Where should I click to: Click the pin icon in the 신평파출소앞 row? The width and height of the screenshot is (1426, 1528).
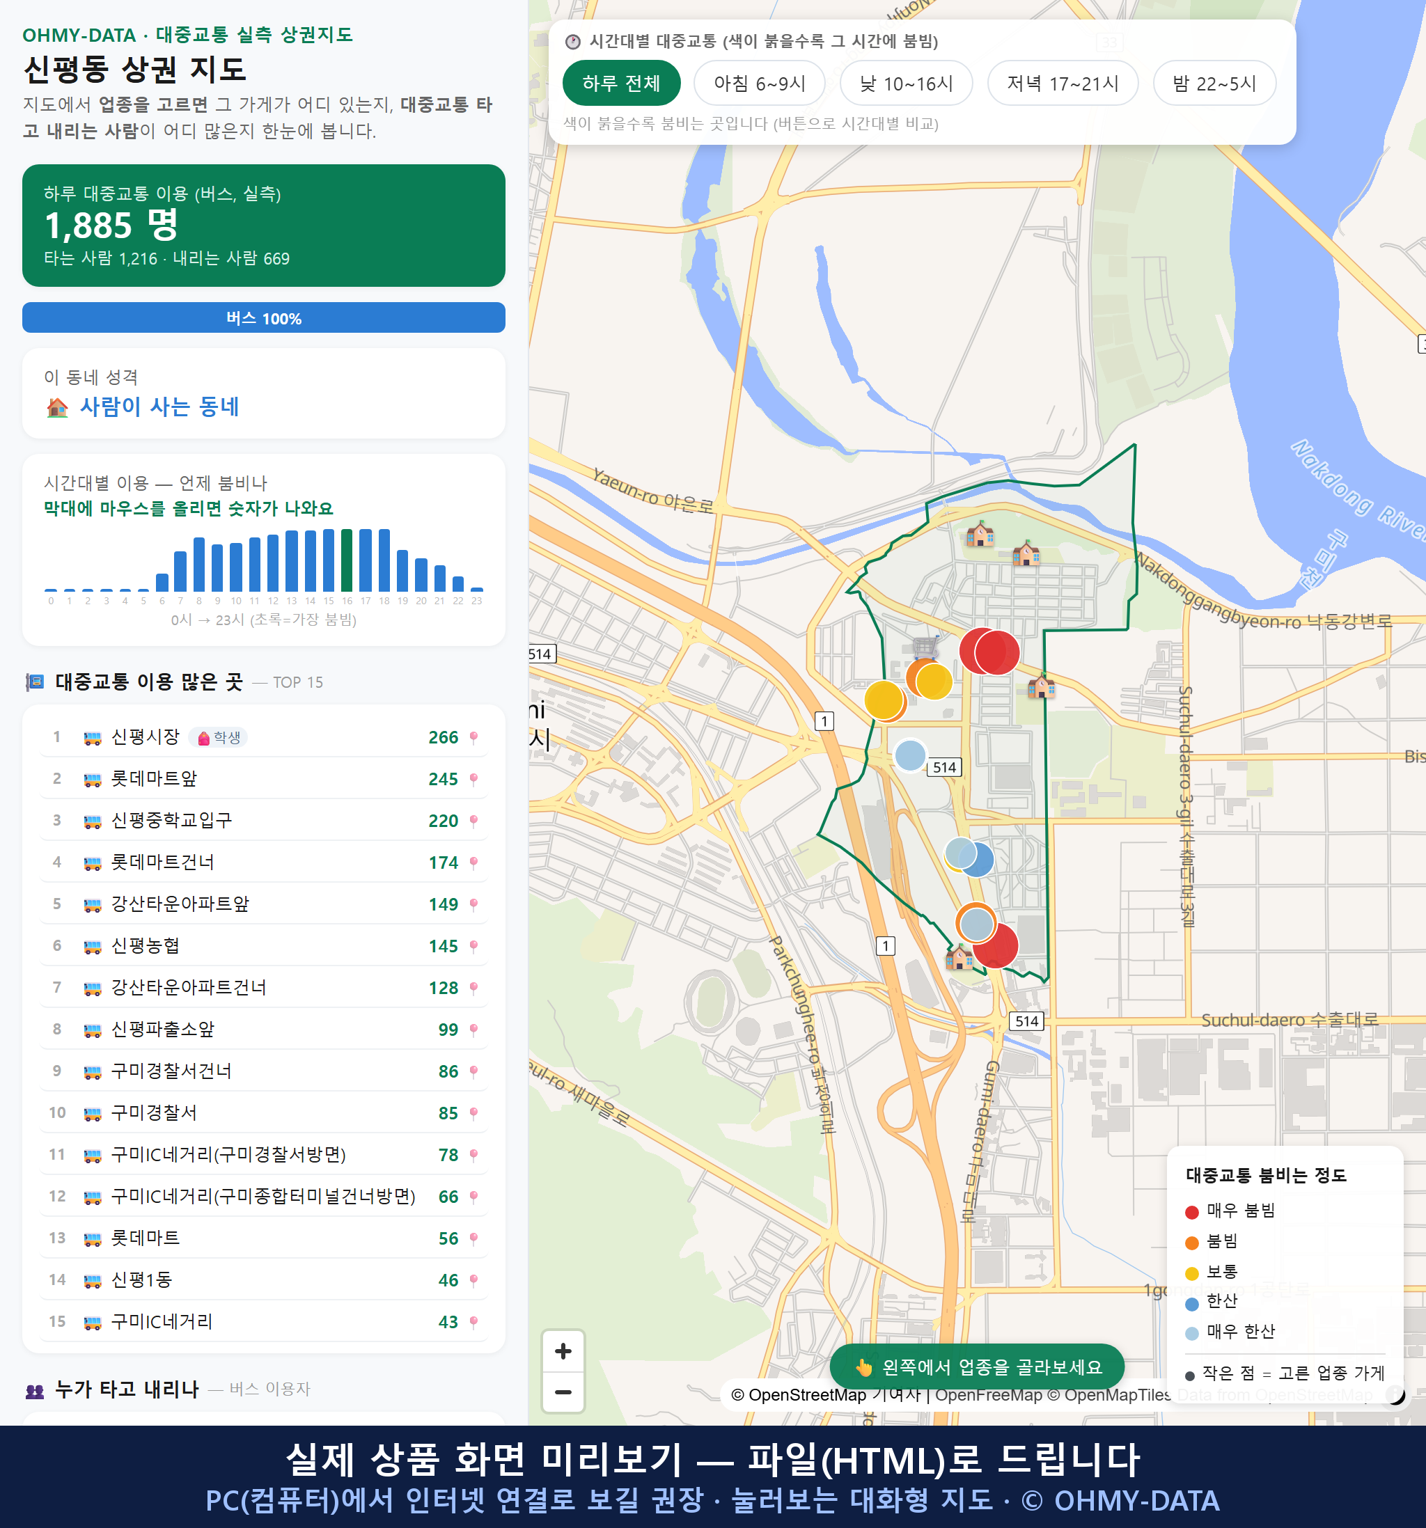click(x=473, y=1030)
